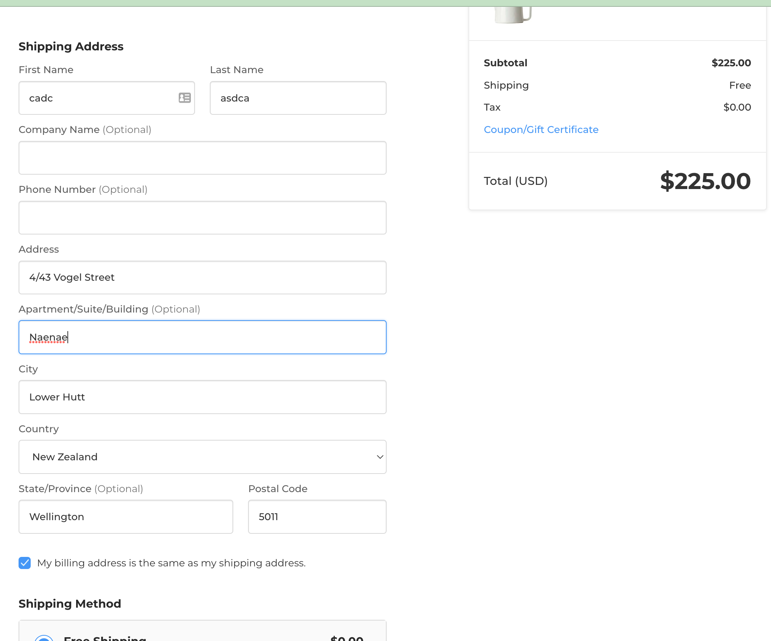Click the Apartment/Suite field containing Naenae

(202, 338)
